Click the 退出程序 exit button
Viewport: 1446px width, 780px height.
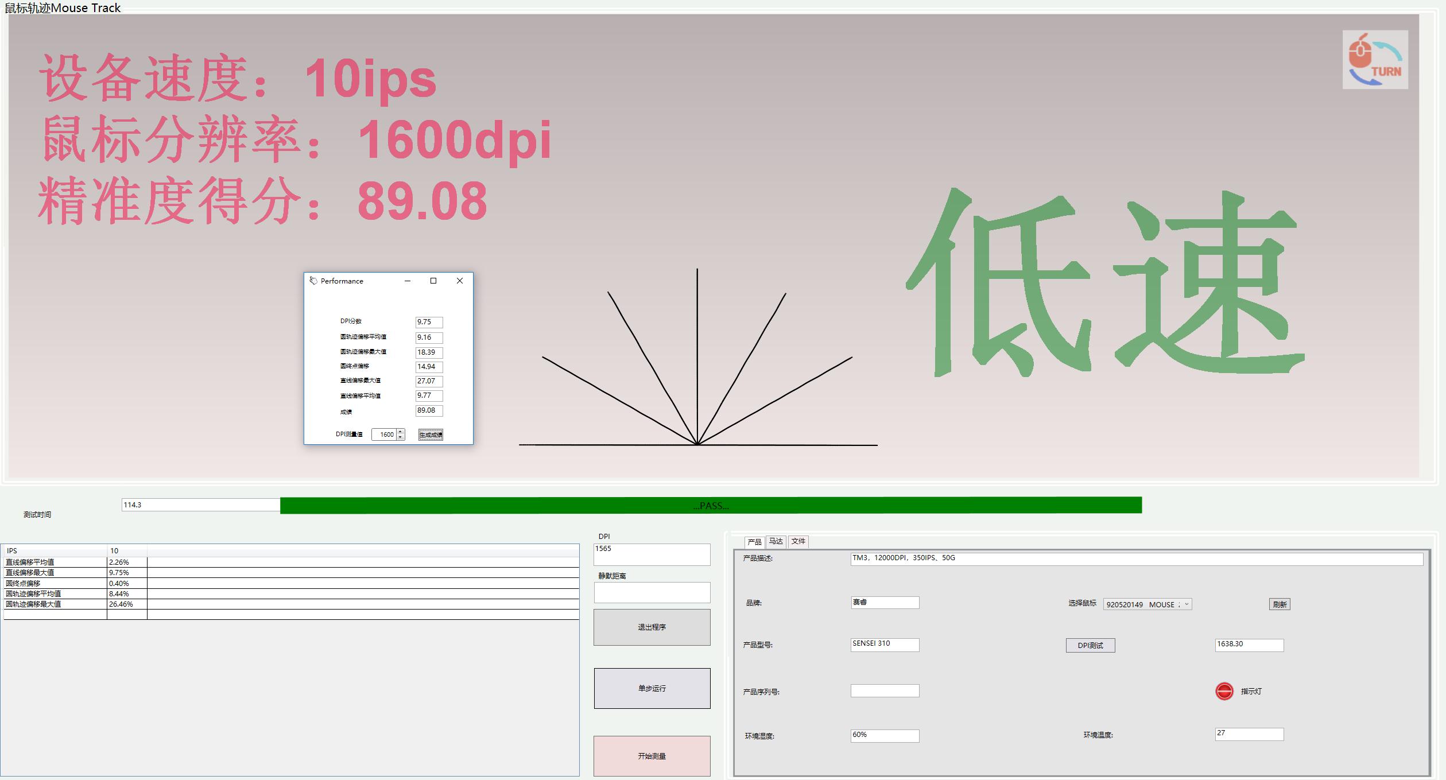pos(652,627)
